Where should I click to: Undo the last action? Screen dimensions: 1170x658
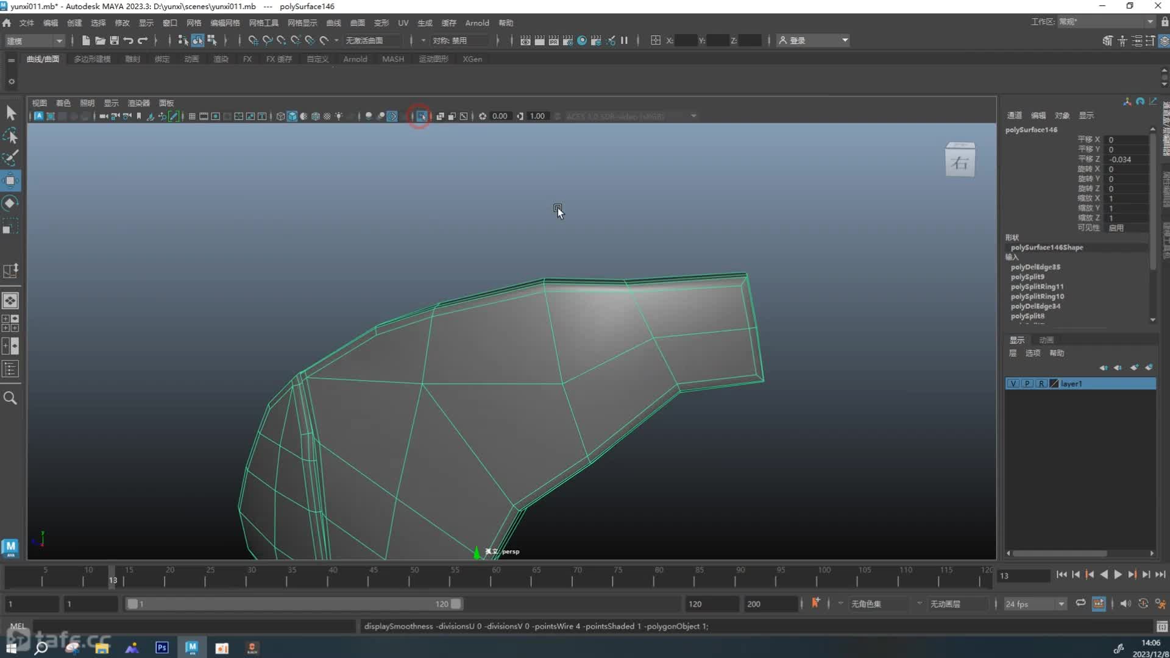128,40
